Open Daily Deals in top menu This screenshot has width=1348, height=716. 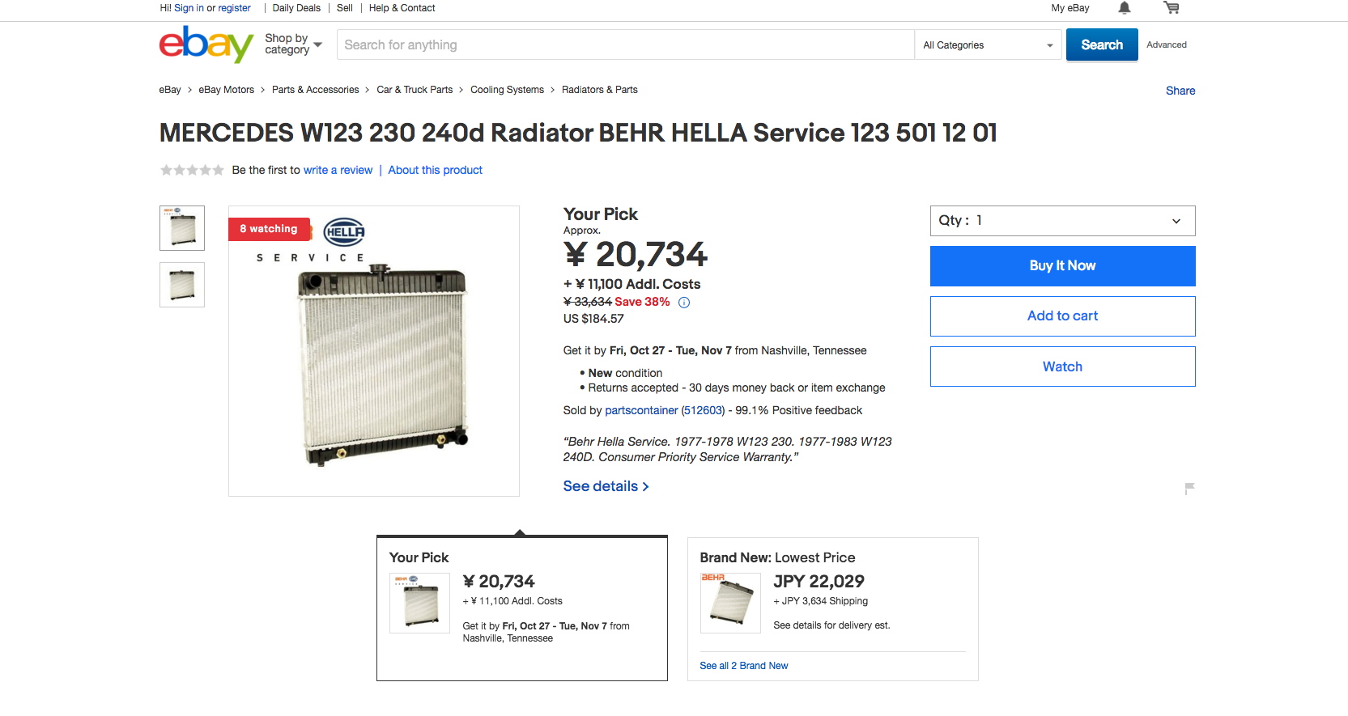296,8
